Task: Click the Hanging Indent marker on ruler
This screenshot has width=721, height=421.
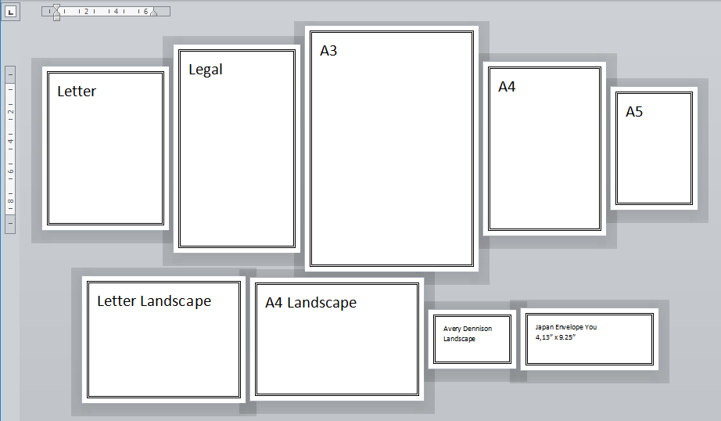Action: [x=56, y=13]
